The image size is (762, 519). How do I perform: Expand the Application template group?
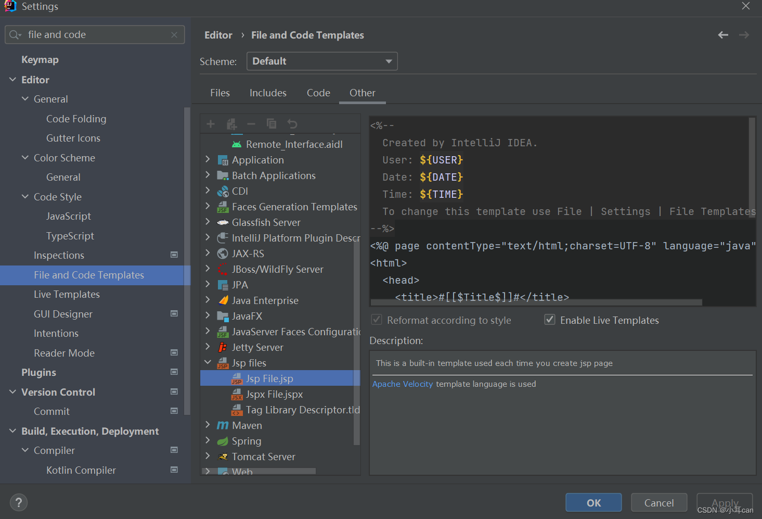point(208,159)
